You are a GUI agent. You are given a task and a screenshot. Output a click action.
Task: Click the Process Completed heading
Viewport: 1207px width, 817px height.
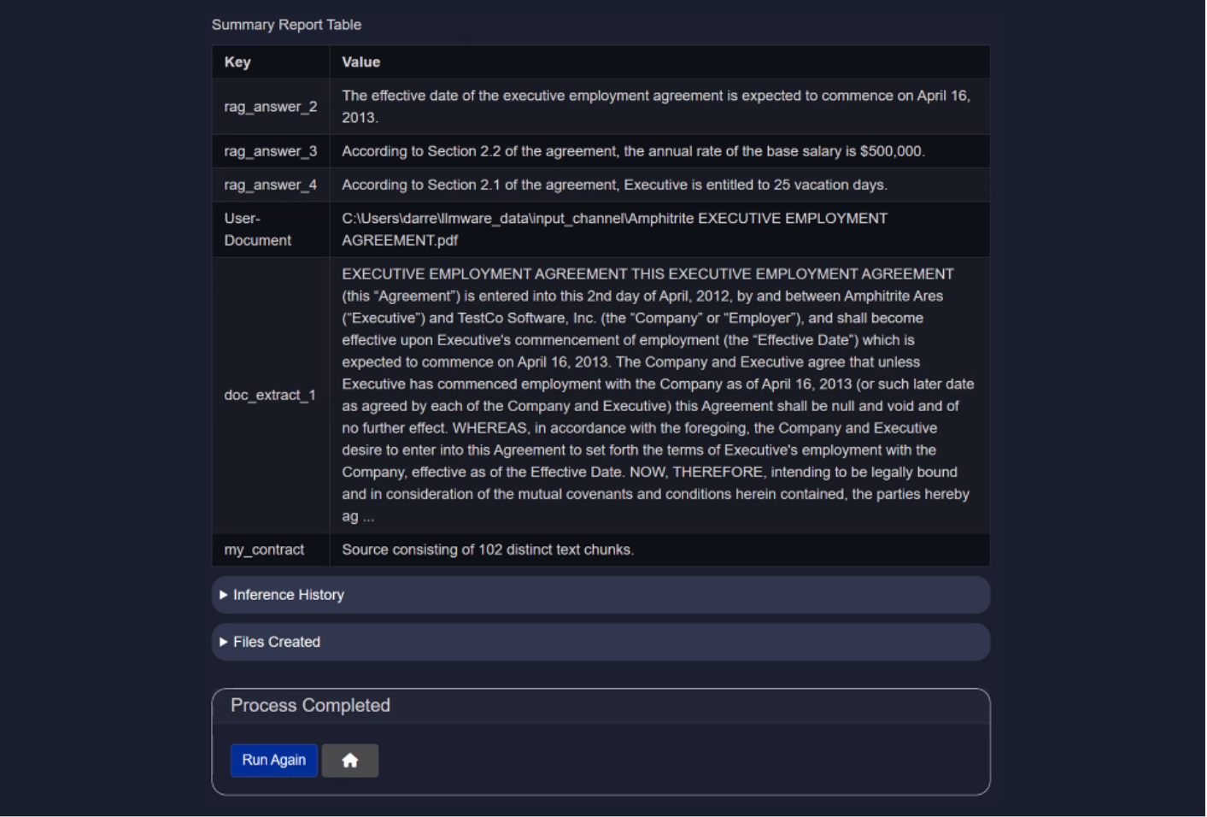pyautogui.click(x=310, y=706)
